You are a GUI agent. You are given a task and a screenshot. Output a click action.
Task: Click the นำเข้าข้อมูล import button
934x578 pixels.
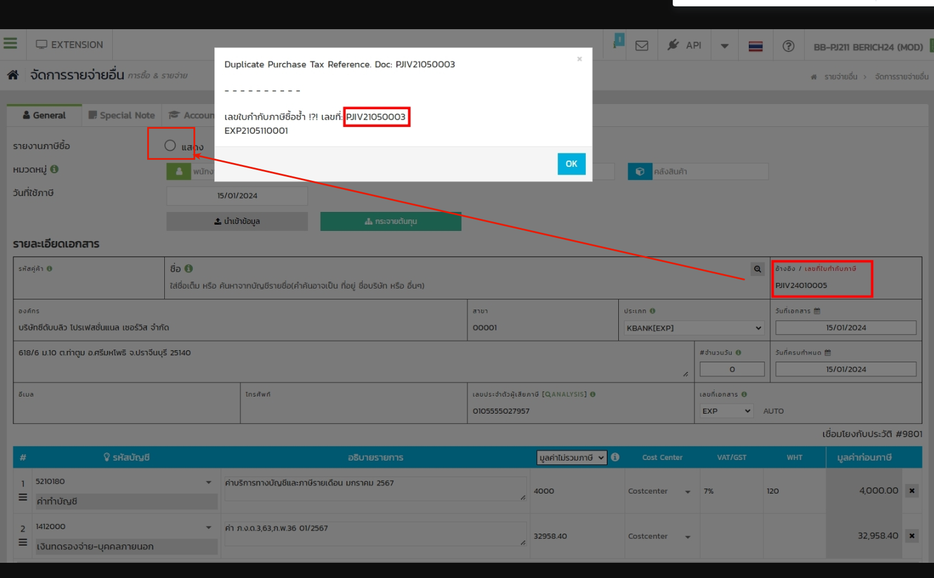[237, 221]
